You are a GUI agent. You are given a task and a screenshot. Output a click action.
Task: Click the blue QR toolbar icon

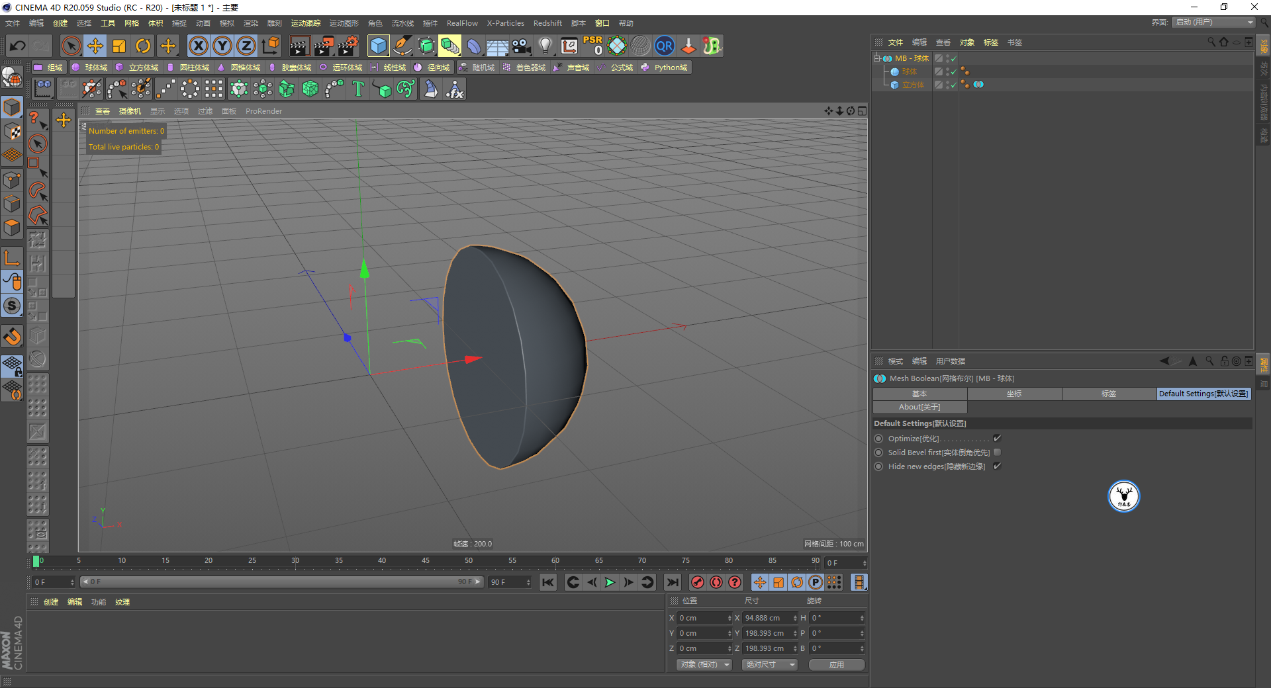pyautogui.click(x=664, y=46)
